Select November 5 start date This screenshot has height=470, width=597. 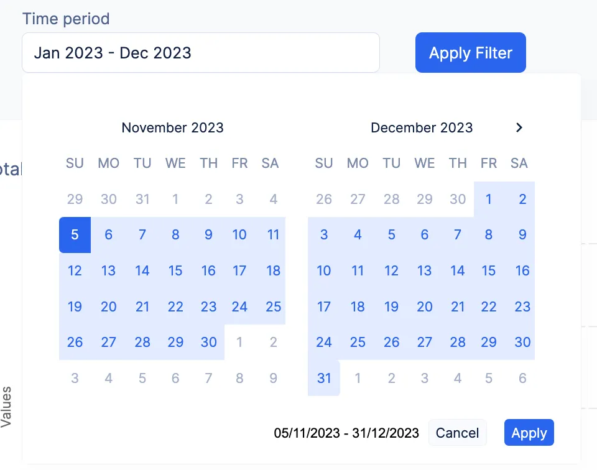pos(75,235)
